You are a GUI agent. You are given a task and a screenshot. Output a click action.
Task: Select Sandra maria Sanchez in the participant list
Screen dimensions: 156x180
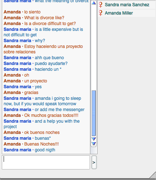click(x=127, y=5)
